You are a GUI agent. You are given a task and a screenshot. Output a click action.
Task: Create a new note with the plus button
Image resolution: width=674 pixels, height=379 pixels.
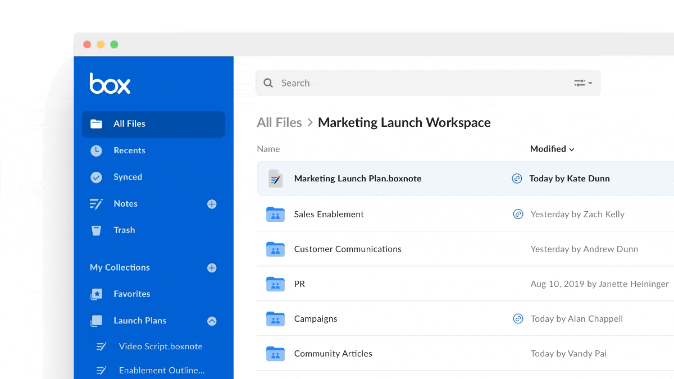click(x=212, y=204)
